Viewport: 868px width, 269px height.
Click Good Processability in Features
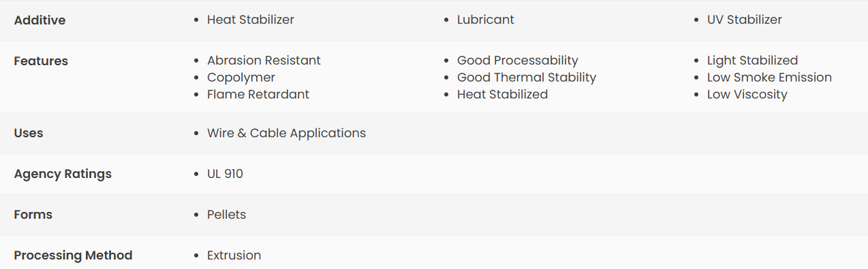[518, 60]
